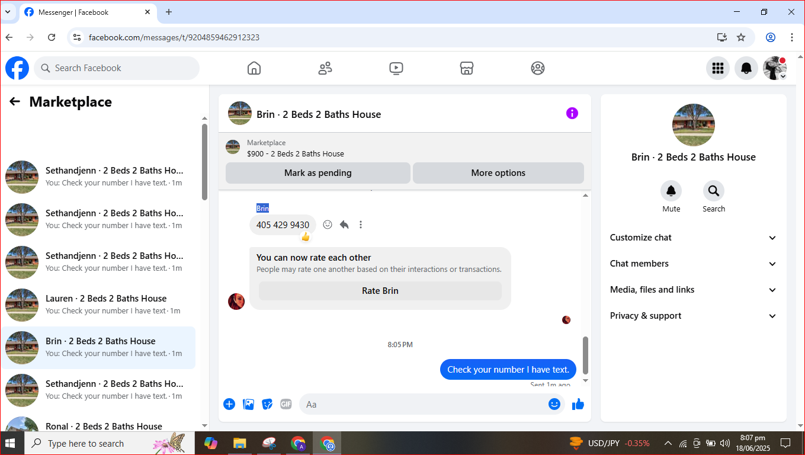Choose a sticker in composer

[268, 404]
